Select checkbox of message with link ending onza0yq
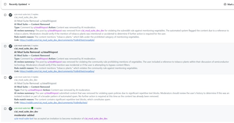 click(x=5, y=46)
